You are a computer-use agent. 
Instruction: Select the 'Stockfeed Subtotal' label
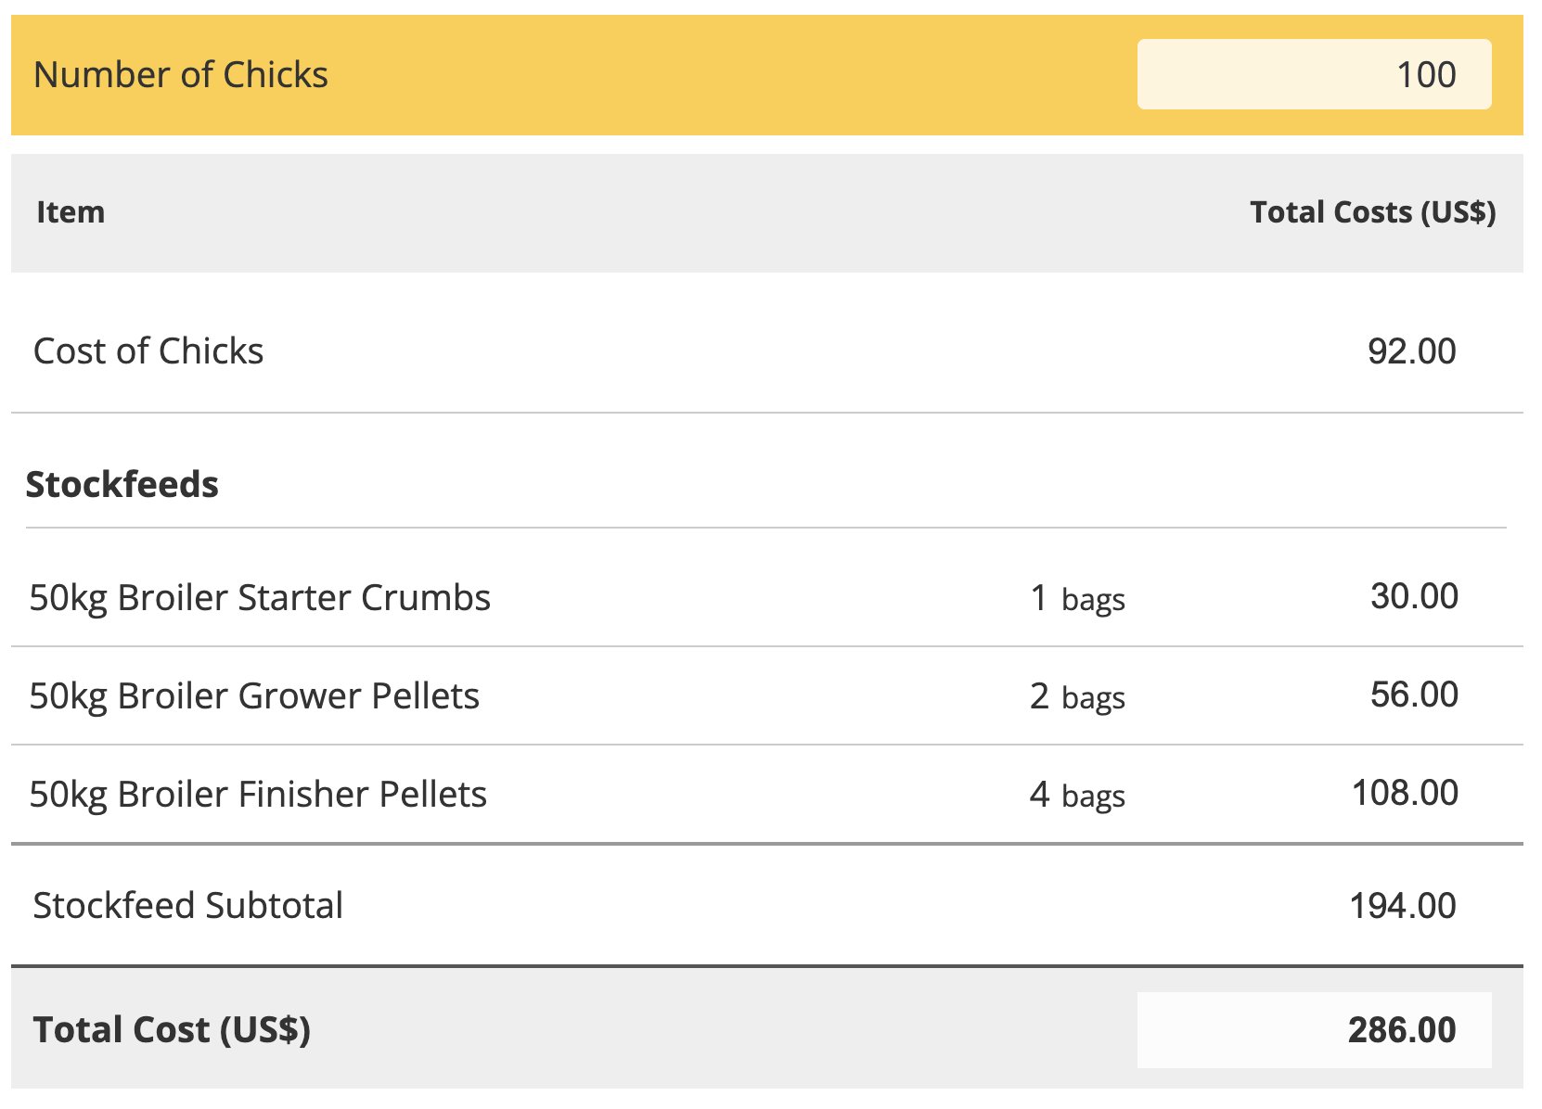click(x=188, y=906)
